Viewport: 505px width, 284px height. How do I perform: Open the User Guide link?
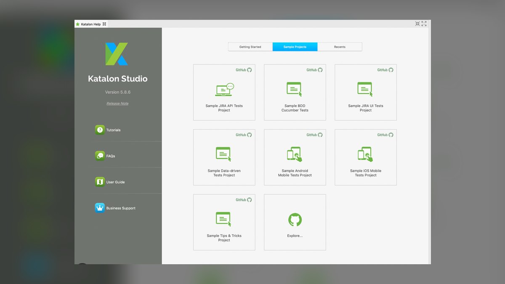click(115, 182)
